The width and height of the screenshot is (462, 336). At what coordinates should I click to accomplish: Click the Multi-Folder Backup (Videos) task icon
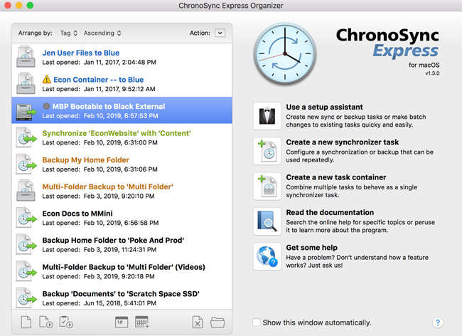(x=26, y=271)
